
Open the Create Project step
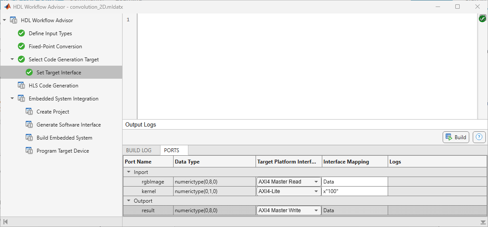pos(53,111)
